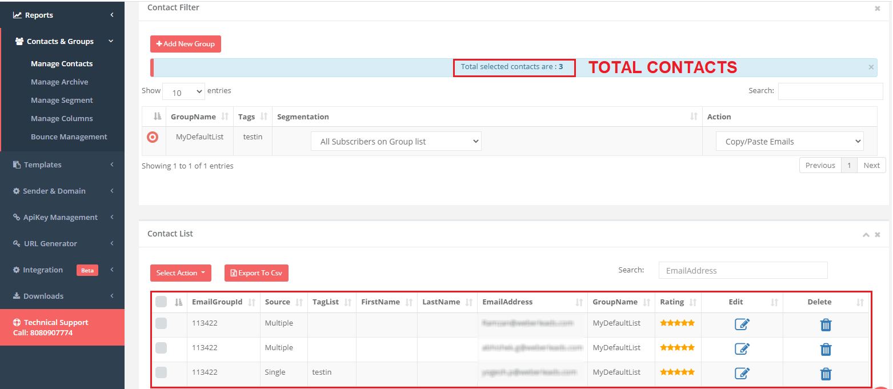Expand the Copy/Paste Emails action dropdown
The height and width of the screenshot is (389, 893).
789,142
